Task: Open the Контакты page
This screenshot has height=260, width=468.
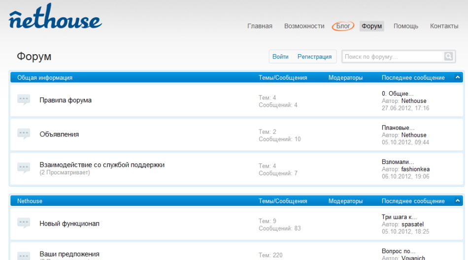Action: coord(444,26)
